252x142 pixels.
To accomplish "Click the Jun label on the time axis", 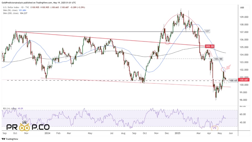I will pos(231,133).
